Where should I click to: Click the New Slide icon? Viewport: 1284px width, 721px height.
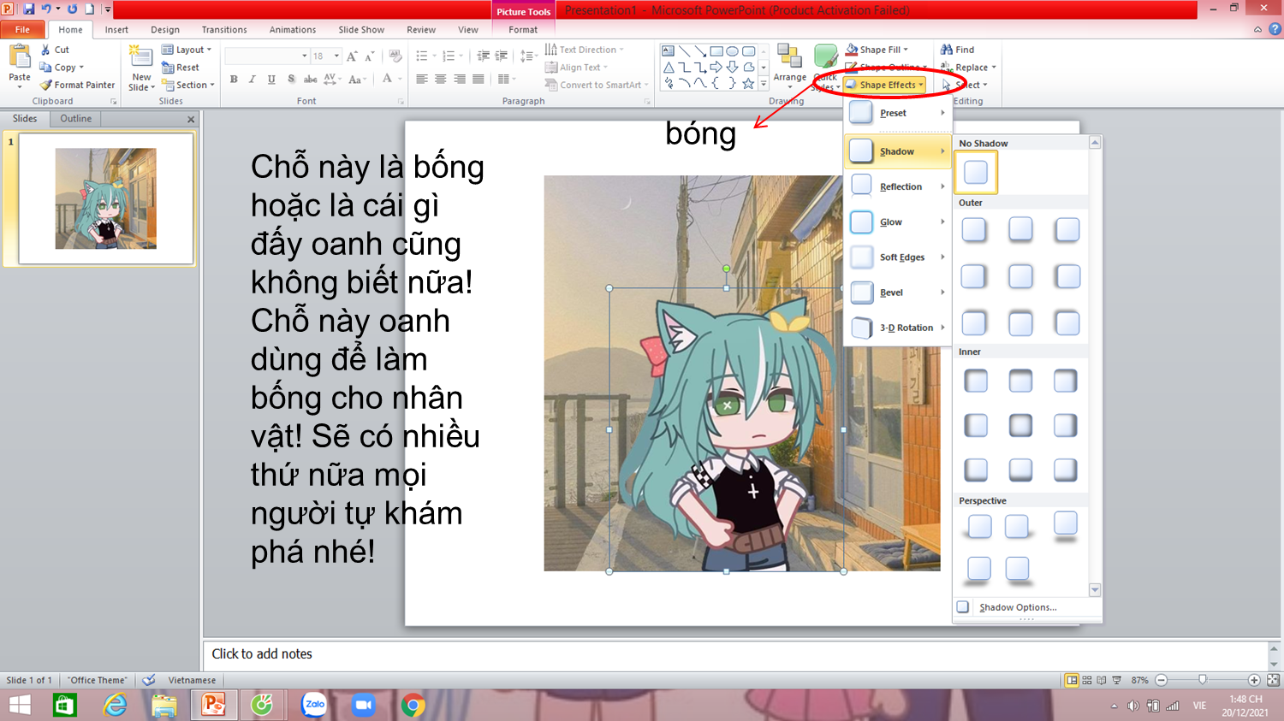[x=141, y=57]
